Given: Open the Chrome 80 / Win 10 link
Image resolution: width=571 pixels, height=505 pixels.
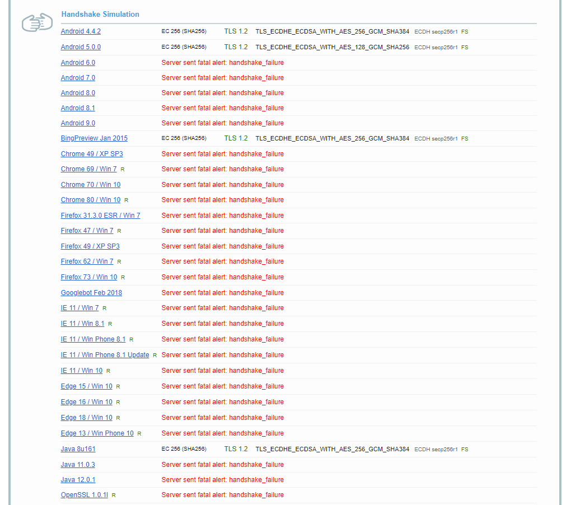Looking at the screenshot, I should point(90,200).
